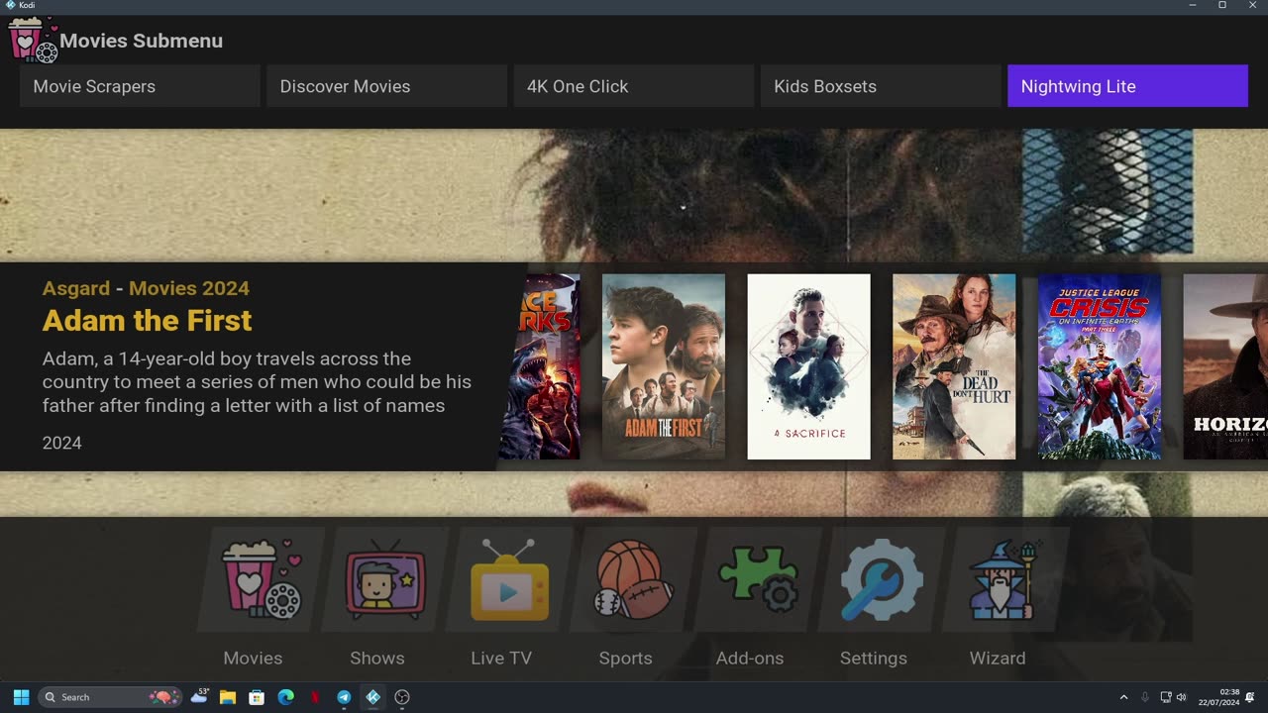Open the Sports balls icon
1268x713 pixels.
[x=634, y=578]
